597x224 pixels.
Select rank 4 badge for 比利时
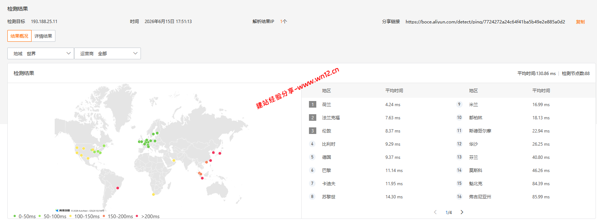click(x=312, y=144)
